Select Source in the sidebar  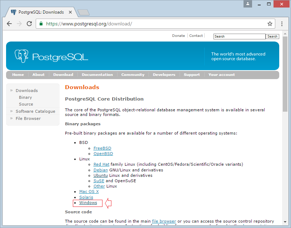pos(26,104)
